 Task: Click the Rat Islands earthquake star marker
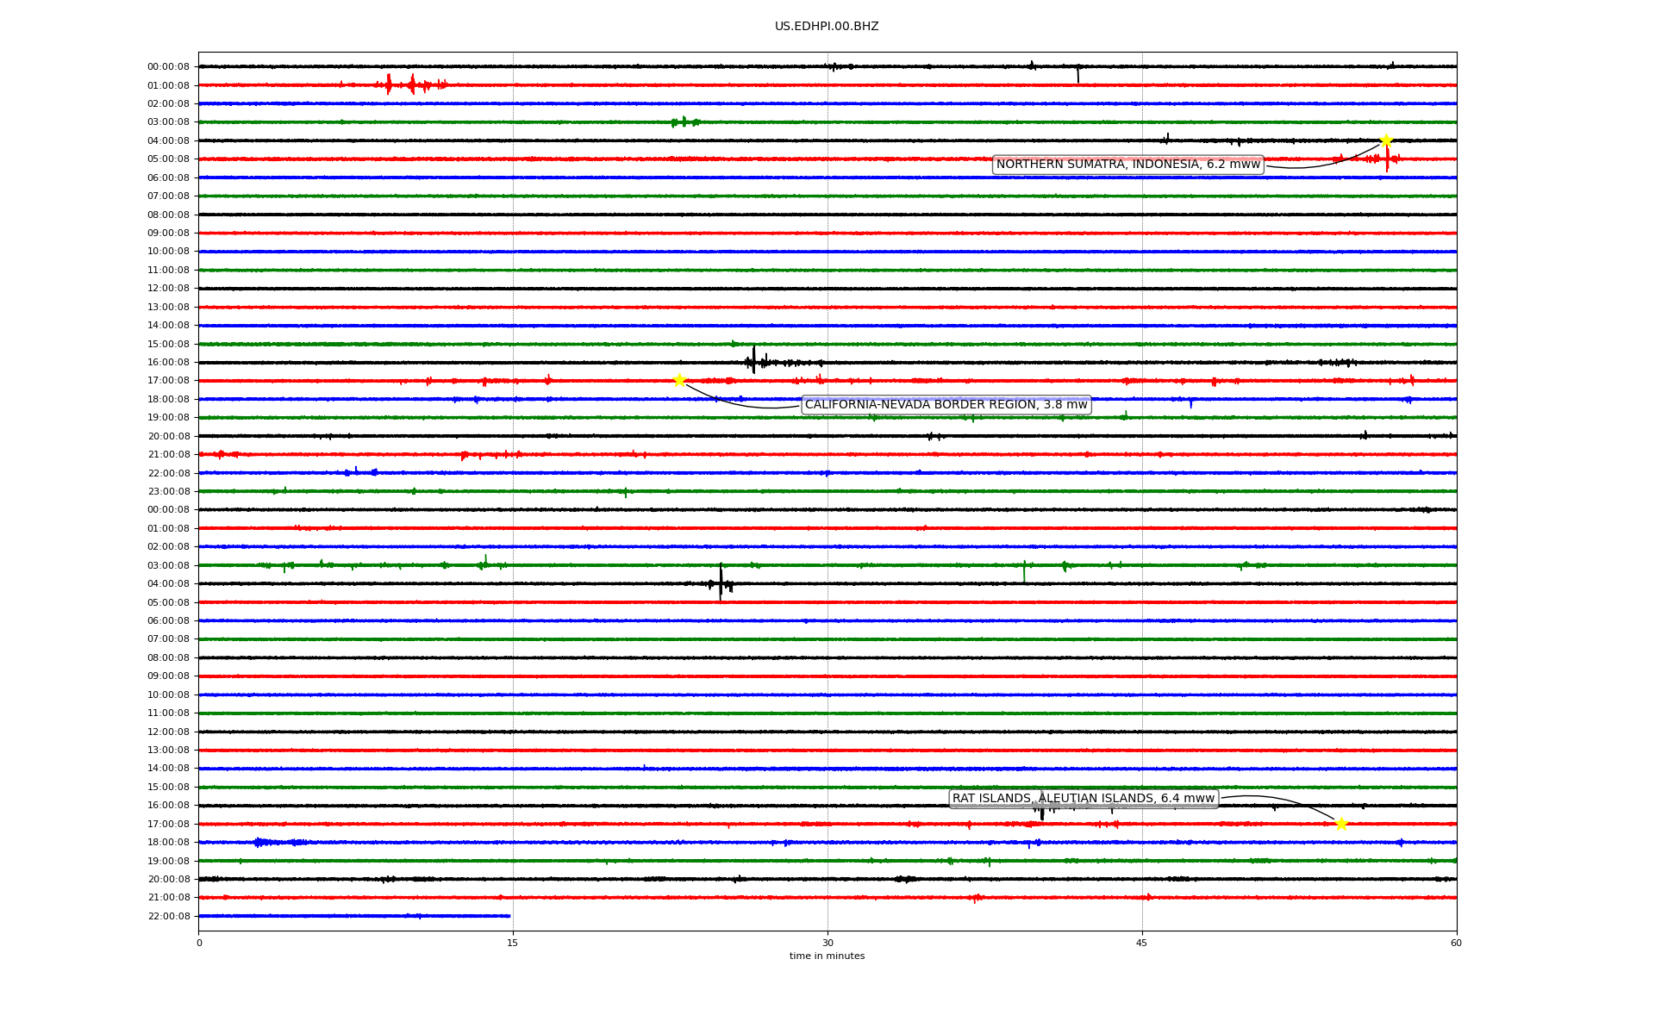[1341, 824]
